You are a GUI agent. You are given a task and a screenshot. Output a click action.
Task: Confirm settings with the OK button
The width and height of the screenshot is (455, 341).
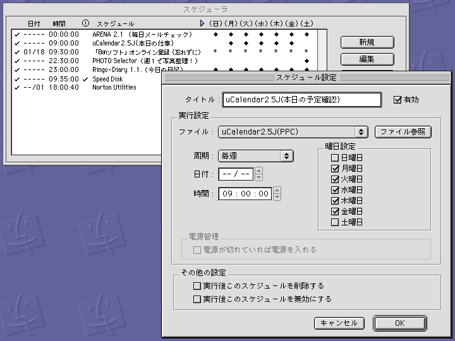tap(400, 323)
